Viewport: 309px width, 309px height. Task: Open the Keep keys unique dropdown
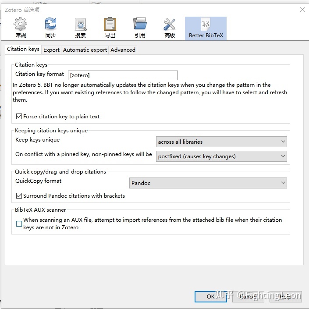pos(221,142)
